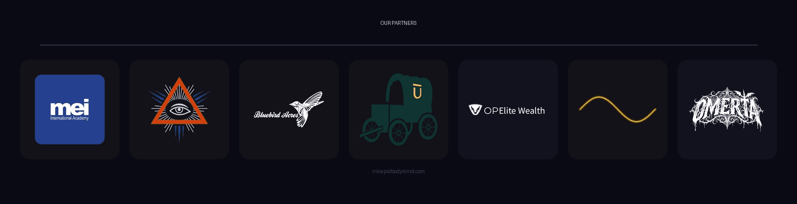Click the gold U letter on the wagon
797x204 pixels.
click(x=417, y=92)
